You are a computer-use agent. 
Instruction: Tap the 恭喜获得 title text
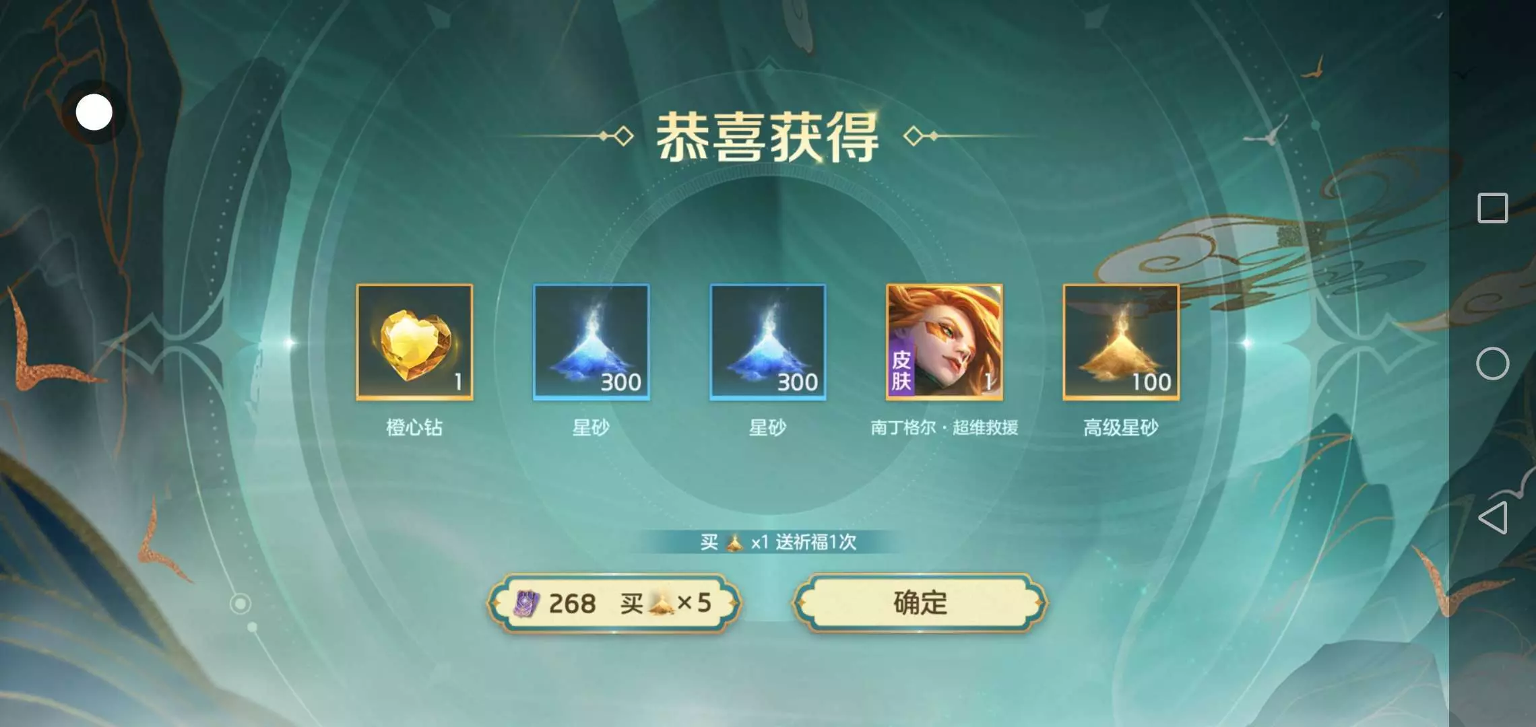[x=767, y=137]
